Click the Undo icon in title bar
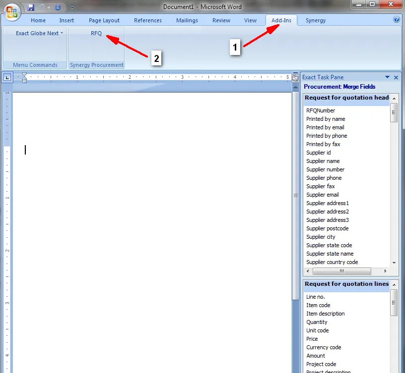 click(x=42, y=7)
